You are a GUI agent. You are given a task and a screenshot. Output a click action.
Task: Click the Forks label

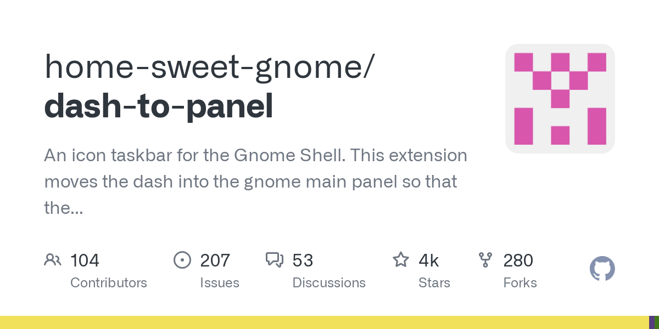(x=520, y=283)
